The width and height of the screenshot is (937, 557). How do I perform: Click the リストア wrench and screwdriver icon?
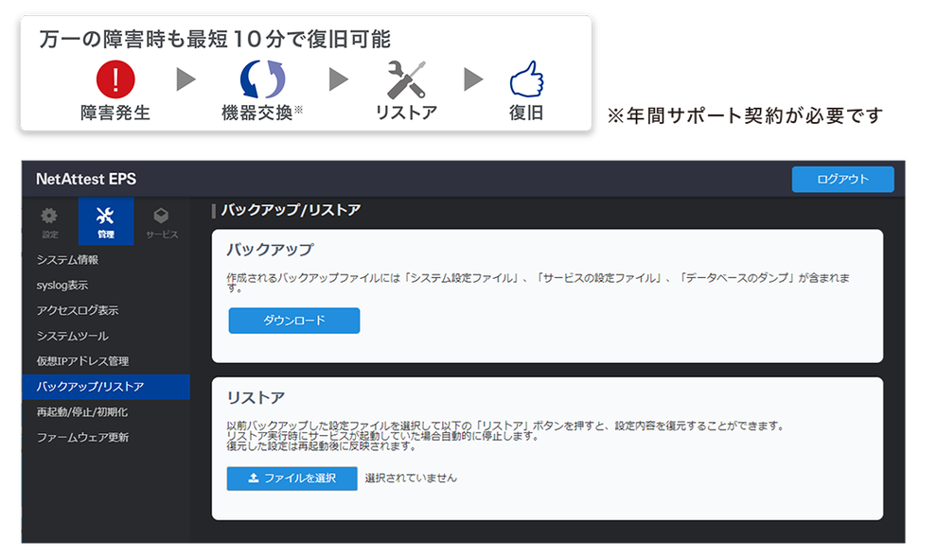[406, 79]
